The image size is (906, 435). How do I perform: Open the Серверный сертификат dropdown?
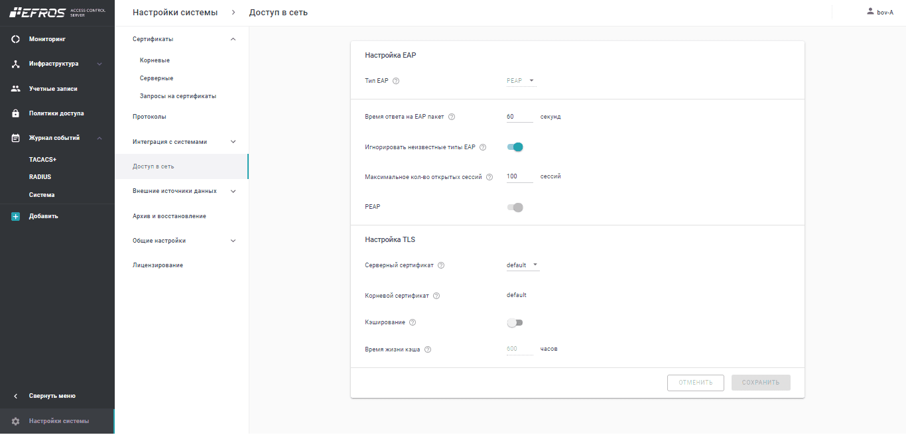tap(523, 265)
